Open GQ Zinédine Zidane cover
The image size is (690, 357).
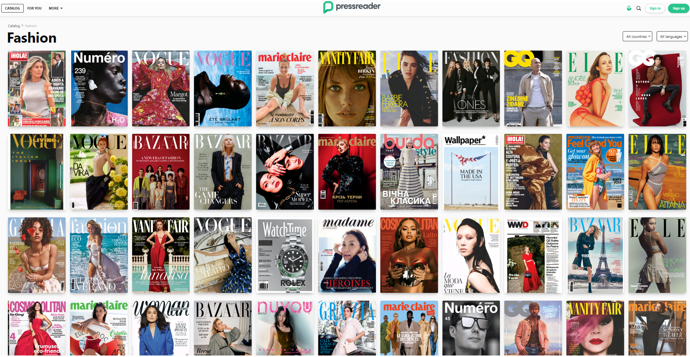tap(533, 88)
